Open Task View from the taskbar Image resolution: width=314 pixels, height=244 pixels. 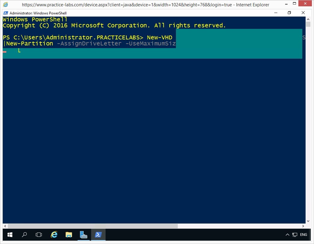39,235
